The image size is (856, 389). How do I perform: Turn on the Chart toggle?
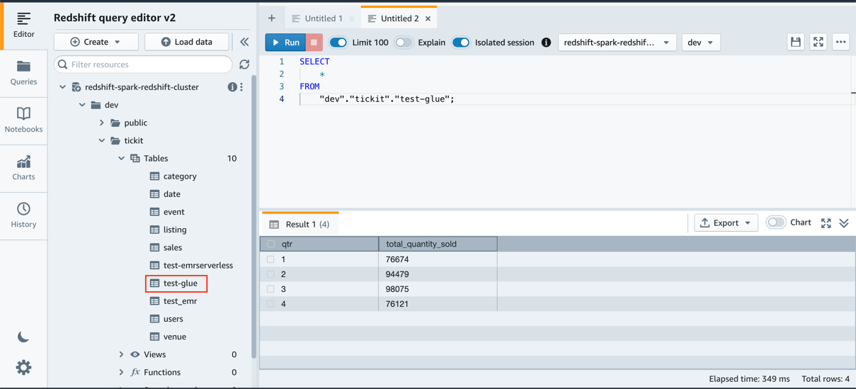tap(776, 222)
